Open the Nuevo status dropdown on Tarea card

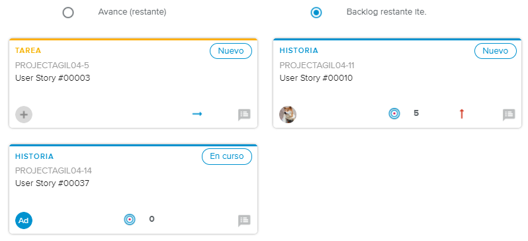pyautogui.click(x=231, y=51)
